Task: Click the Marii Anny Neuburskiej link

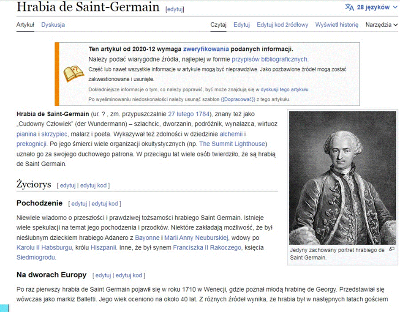Action: 196,238
